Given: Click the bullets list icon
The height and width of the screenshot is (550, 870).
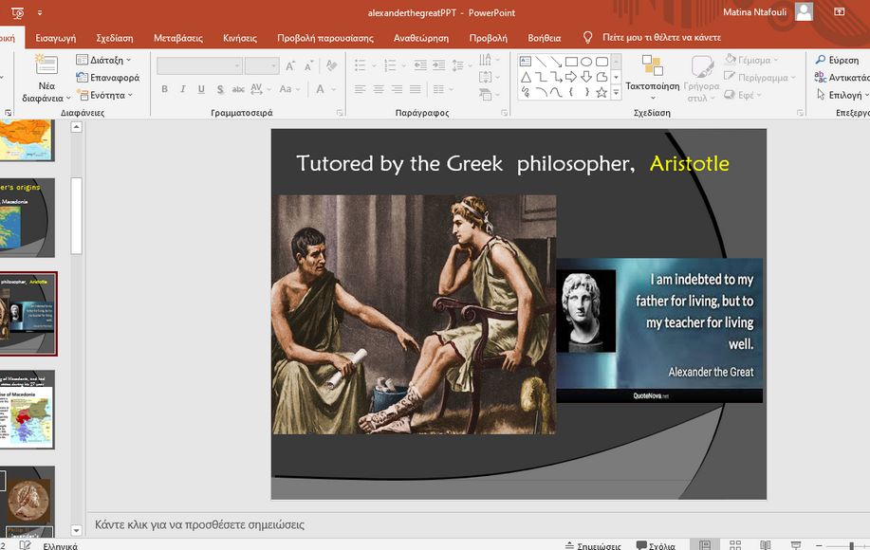Looking at the screenshot, I should point(361,65).
